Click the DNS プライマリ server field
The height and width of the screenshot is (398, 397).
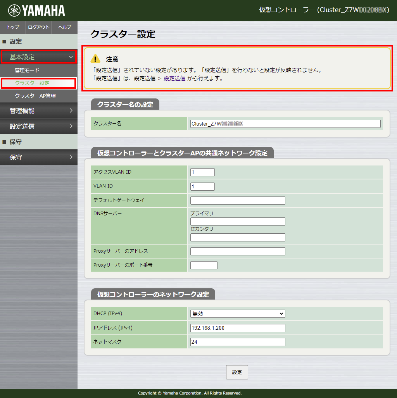tap(237, 221)
